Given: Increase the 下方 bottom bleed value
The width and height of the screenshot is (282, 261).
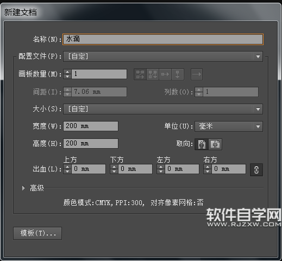Looking at the screenshot, I should (114, 167).
